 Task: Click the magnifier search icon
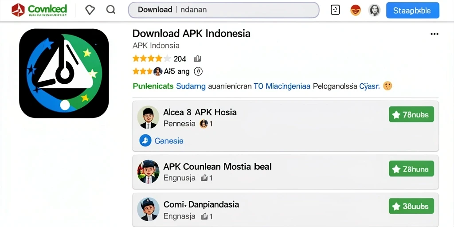(110, 10)
